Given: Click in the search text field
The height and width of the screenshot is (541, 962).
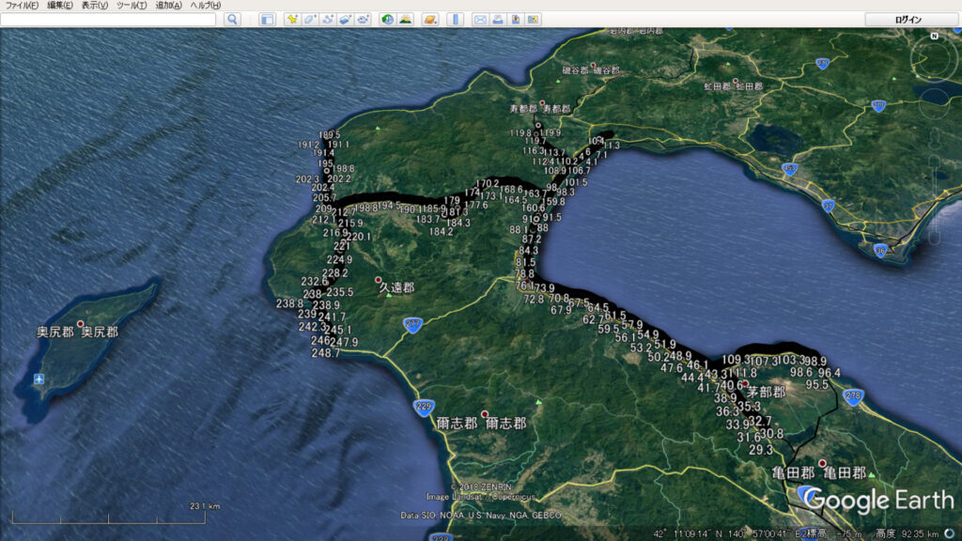Looking at the screenshot, I should 108,19.
